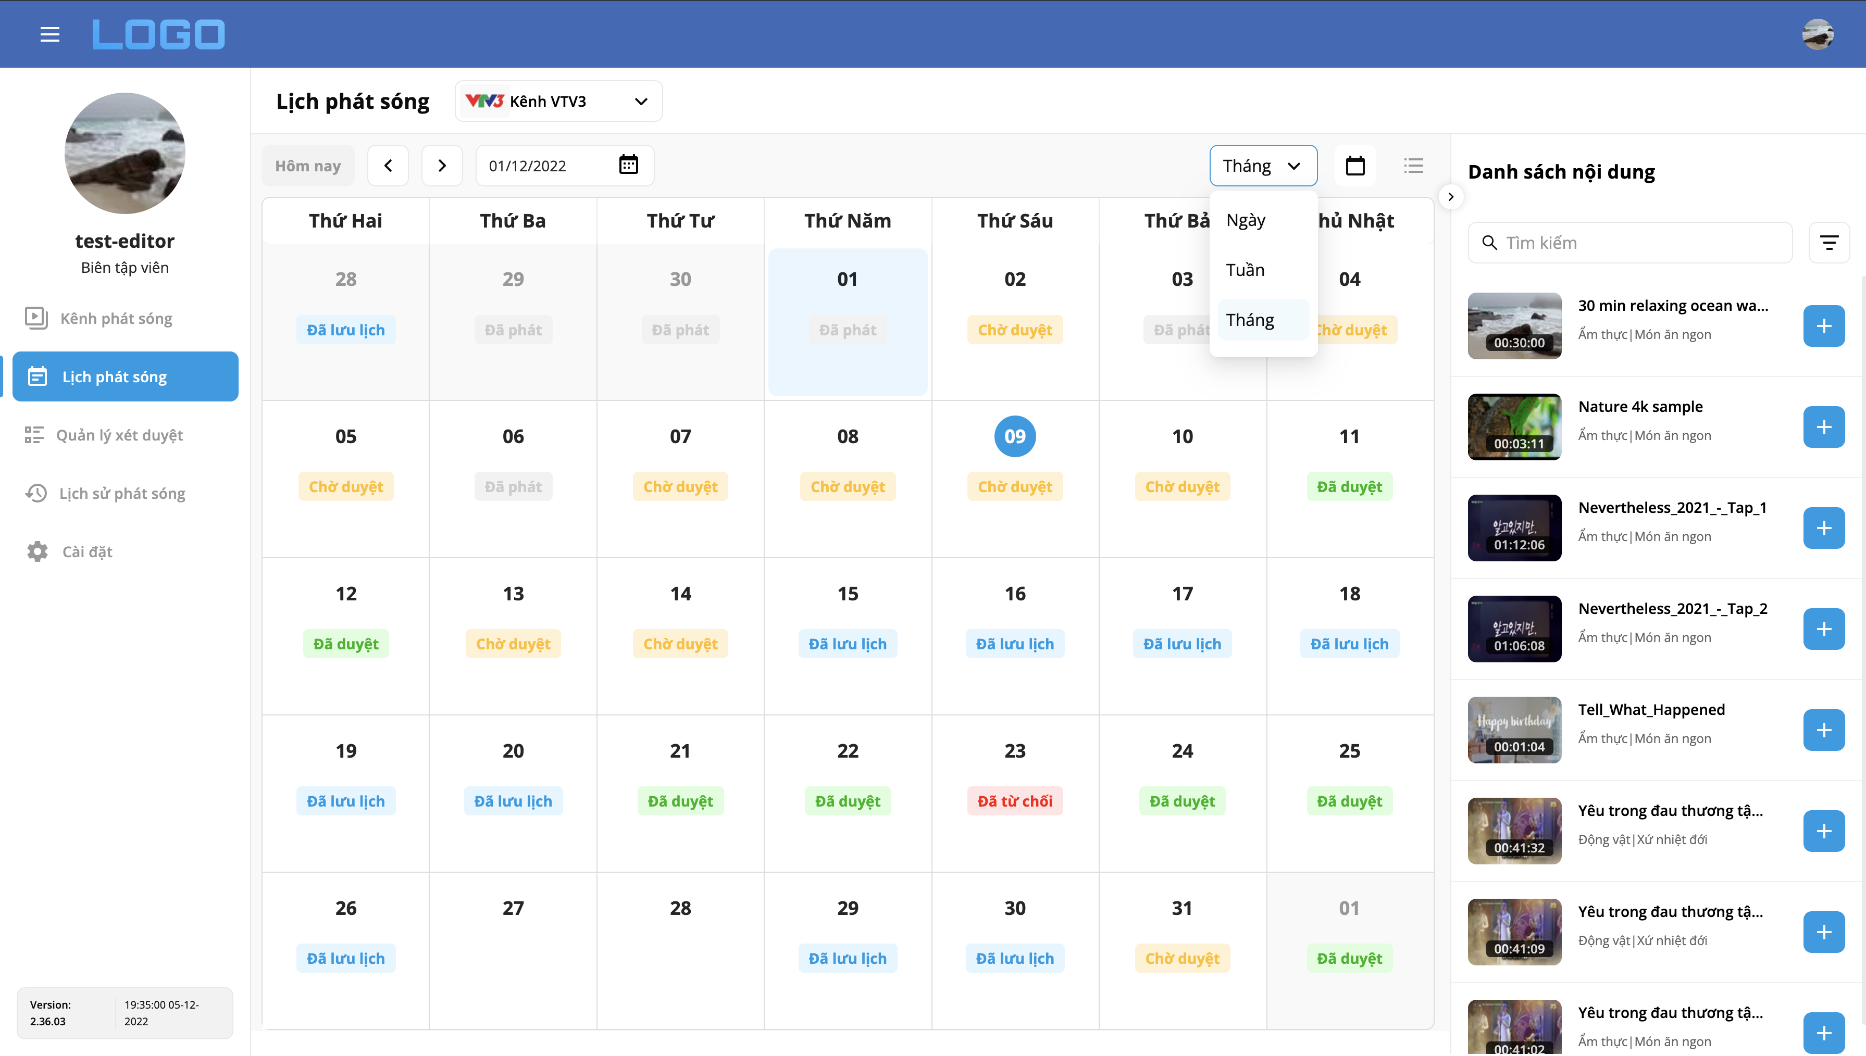This screenshot has width=1866, height=1056.
Task: Go to next month arrow
Action: pos(442,166)
